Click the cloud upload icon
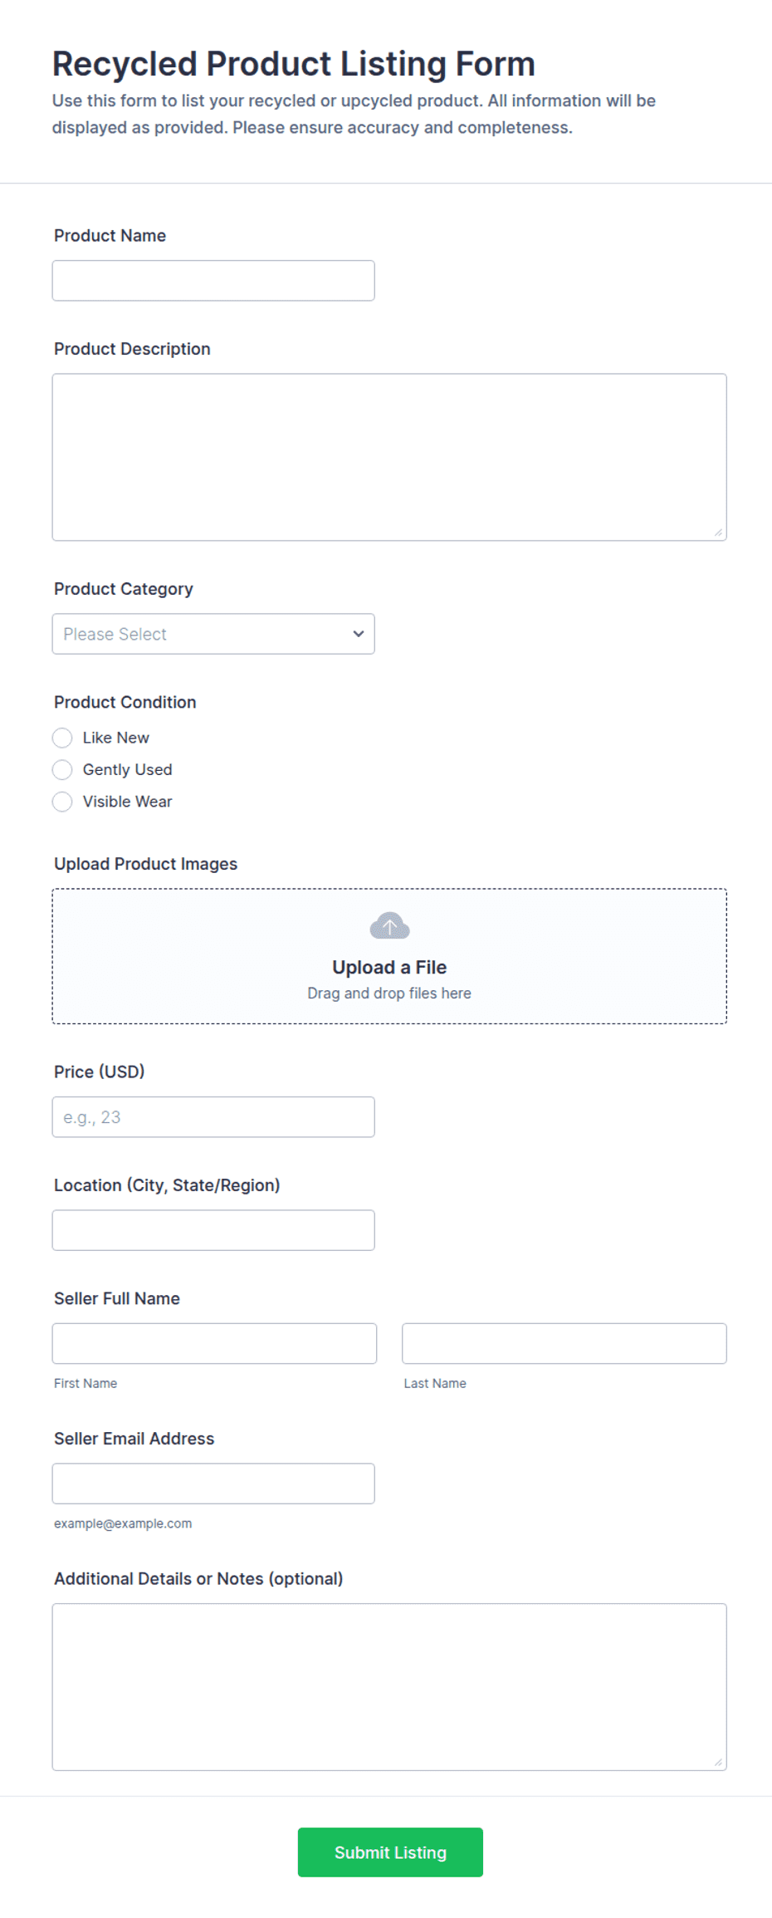The width and height of the screenshot is (772, 1918). pos(389,925)
